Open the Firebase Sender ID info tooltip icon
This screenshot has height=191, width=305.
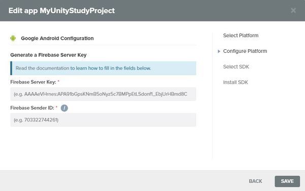64,108
